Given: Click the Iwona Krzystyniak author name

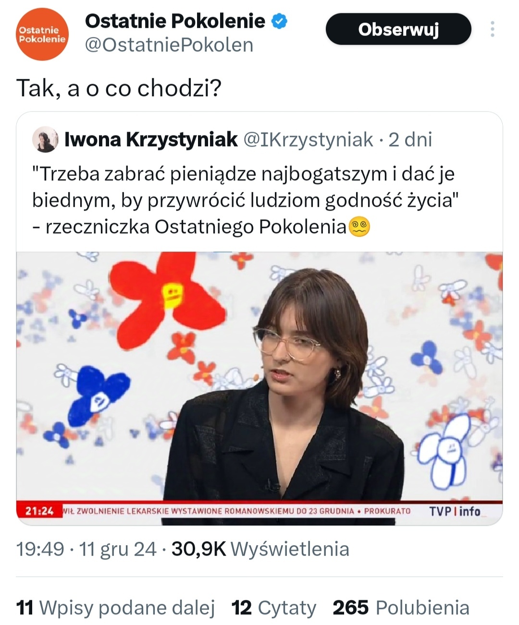Looking at the screenshot, I should [x=151, y=140].
